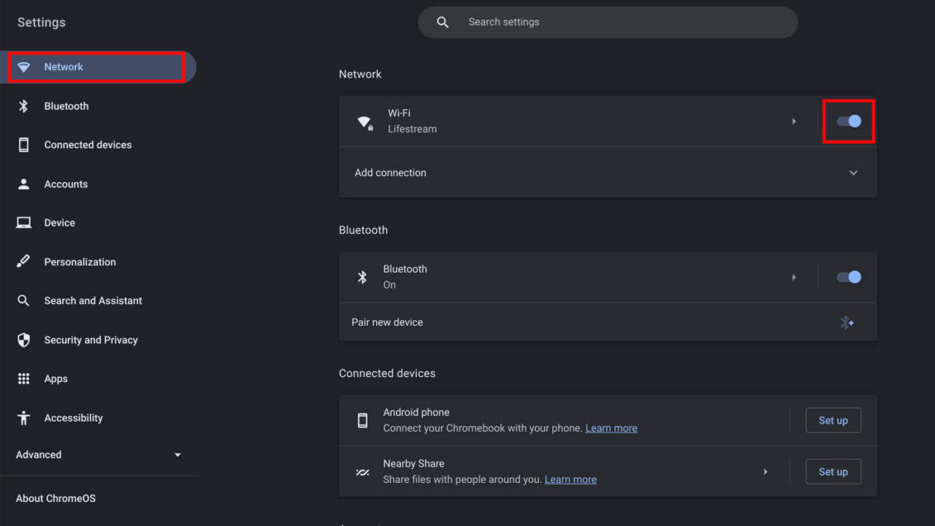Screen dimensions: 935x526
Task: Expand Nearby Share details with chevron
Action: (x=765, y=471)
